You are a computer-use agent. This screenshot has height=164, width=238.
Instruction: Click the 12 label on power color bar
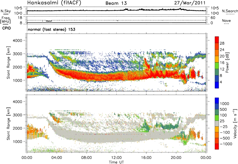tap(222, 69)
